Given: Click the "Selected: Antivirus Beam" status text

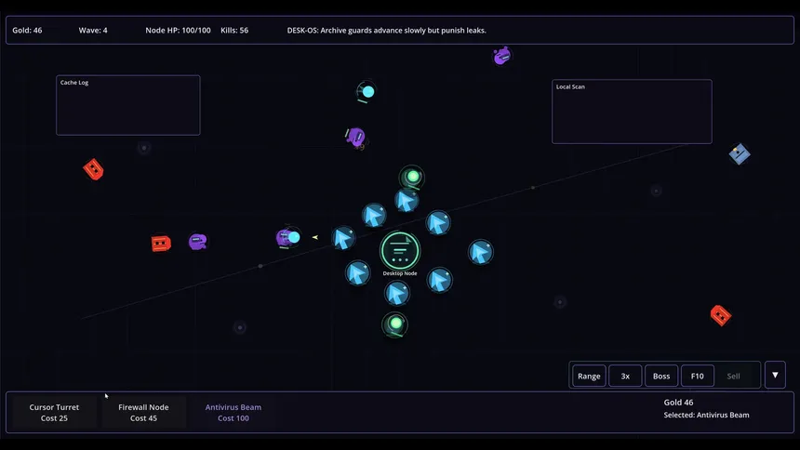Looking at the screenshot, I should [706, 415].
